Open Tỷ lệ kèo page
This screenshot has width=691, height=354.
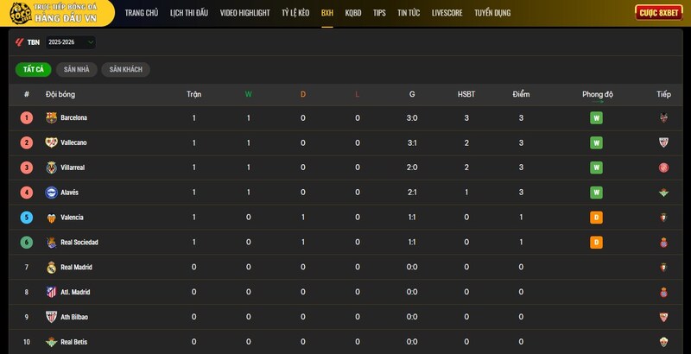tap(295, 13)
